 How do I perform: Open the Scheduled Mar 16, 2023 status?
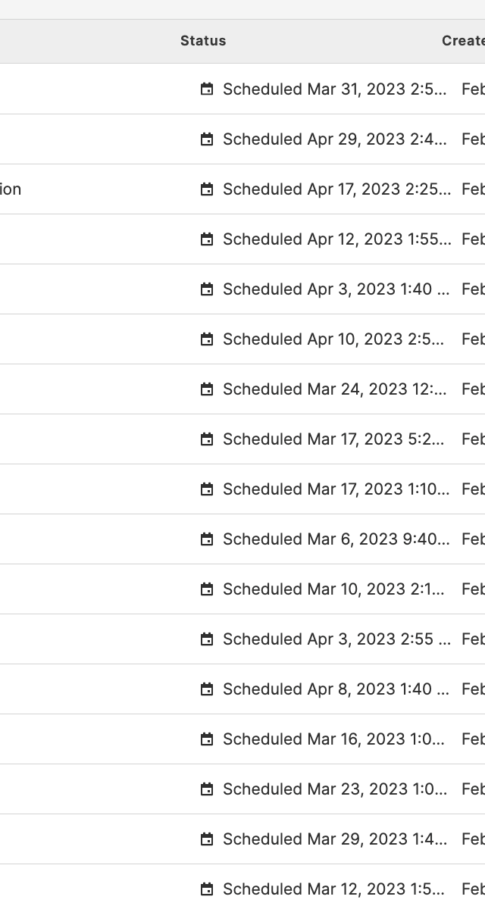point(334,739)
